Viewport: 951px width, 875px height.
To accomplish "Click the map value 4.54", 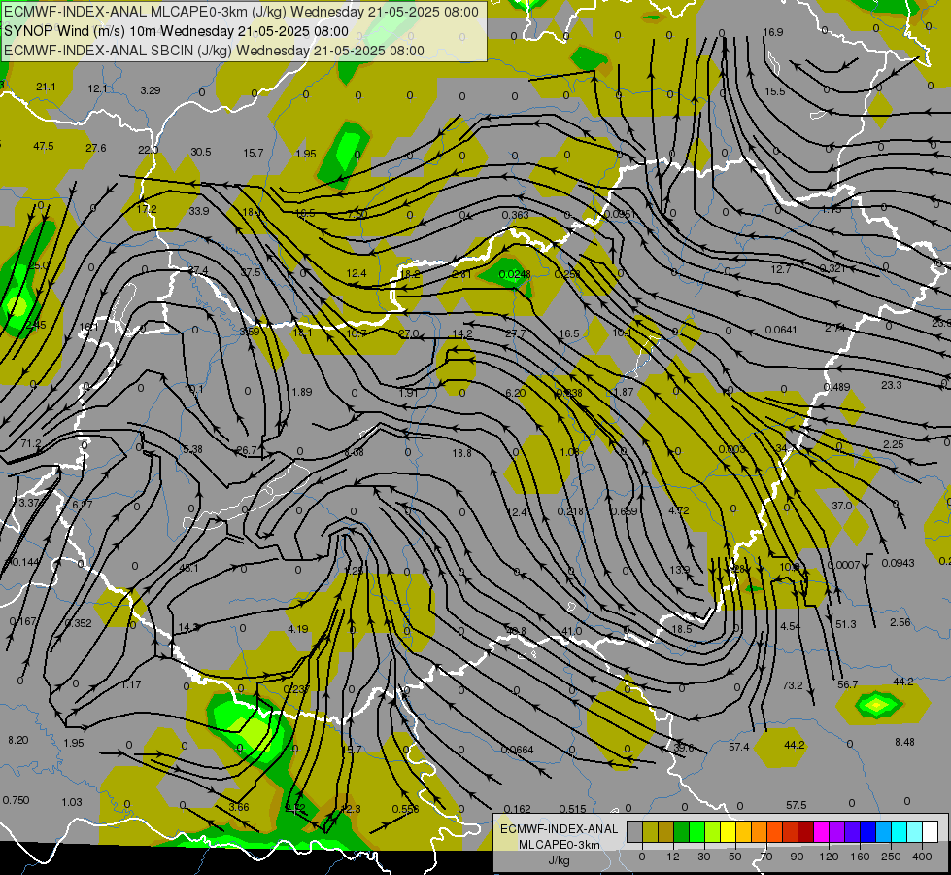I will click(791, 626).
